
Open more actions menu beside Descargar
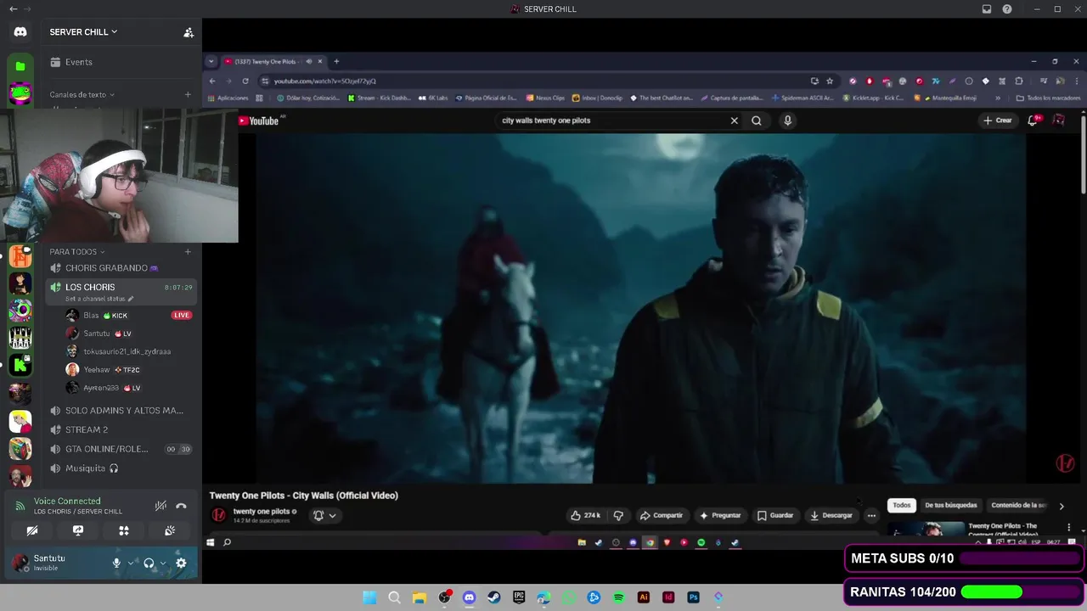tap(871, 515)
